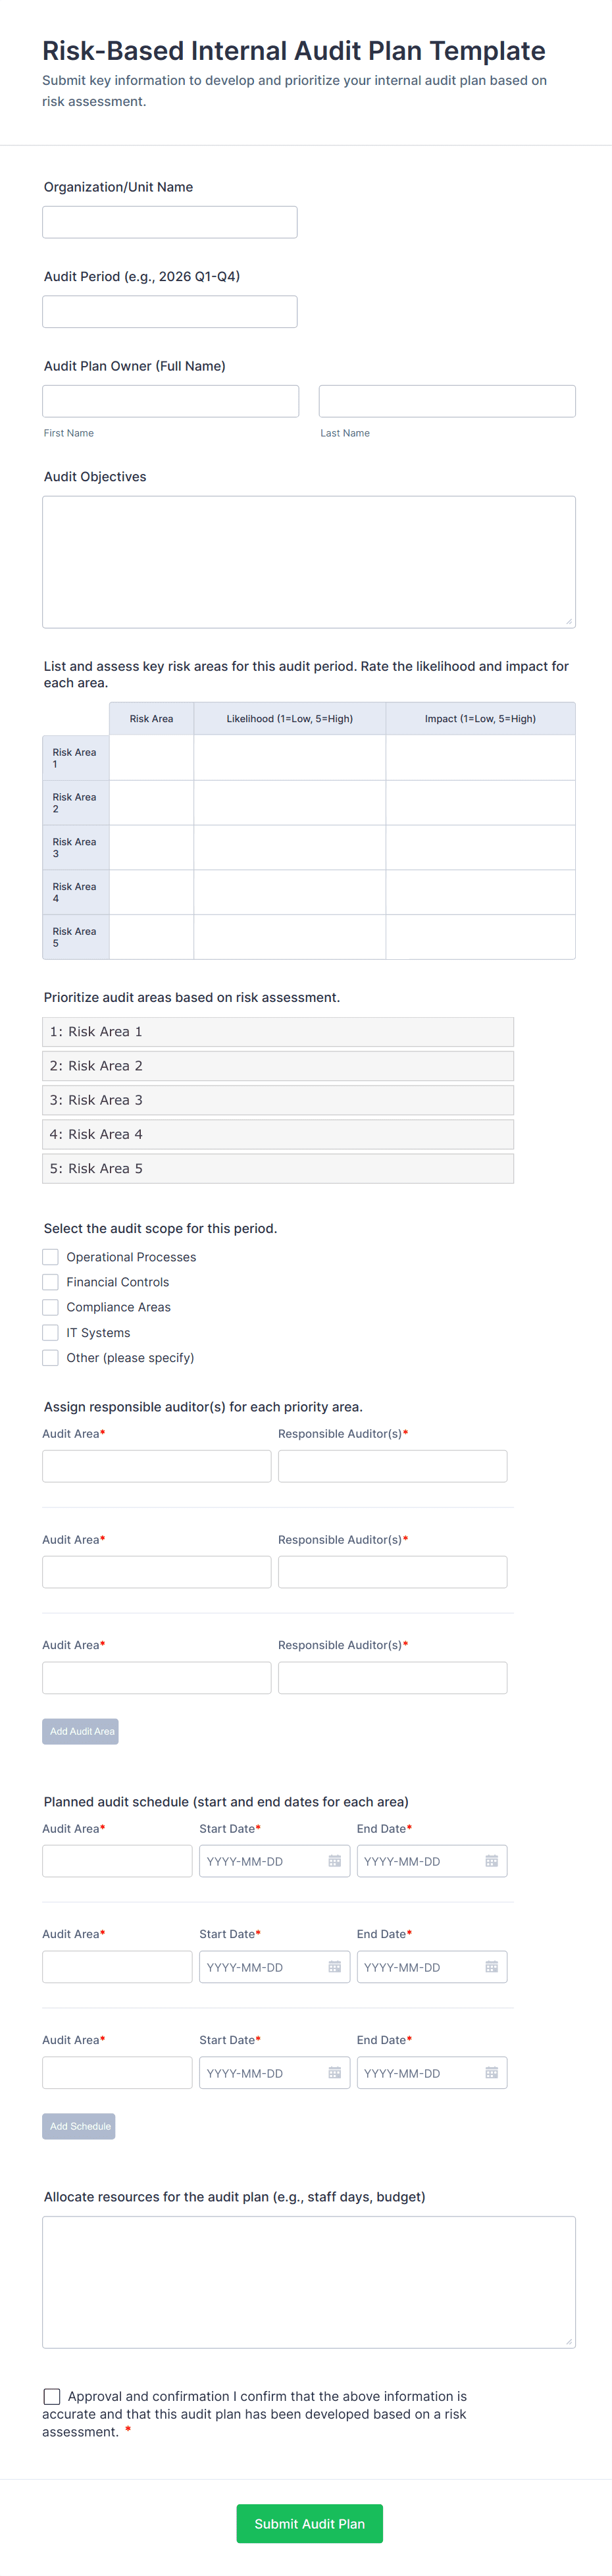Click the Last Name input field
This screenshot has height=2576, width=612.
click(x=447, y=401)
